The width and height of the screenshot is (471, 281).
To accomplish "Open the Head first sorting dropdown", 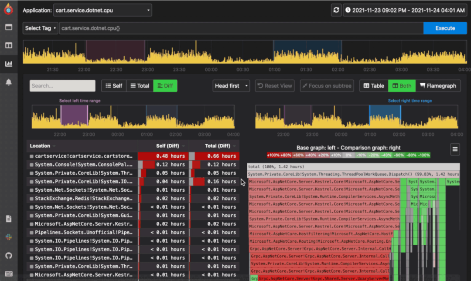I will (231, 85).
